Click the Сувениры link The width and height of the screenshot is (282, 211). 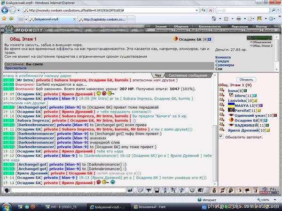[225, 65]
